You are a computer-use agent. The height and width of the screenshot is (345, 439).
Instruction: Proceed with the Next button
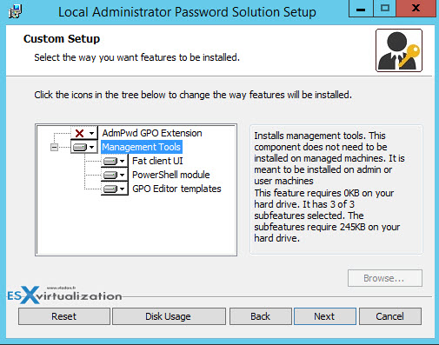click(x=325, y=316)
